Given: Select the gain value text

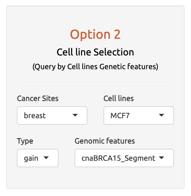Looking at the screenshot, I should coord(31,159).
